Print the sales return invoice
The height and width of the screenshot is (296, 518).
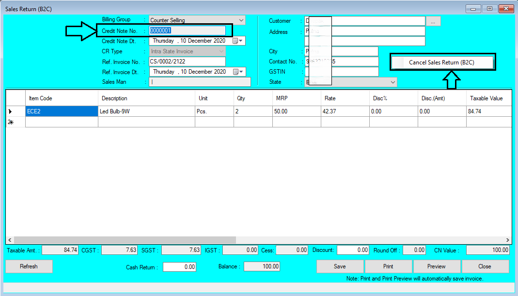[388, 266]
